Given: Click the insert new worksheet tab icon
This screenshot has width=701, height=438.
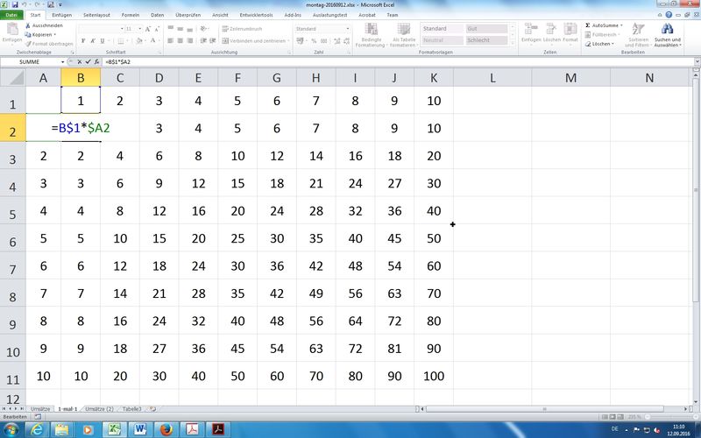Looking at the screenshot, I should pos(152,409).
